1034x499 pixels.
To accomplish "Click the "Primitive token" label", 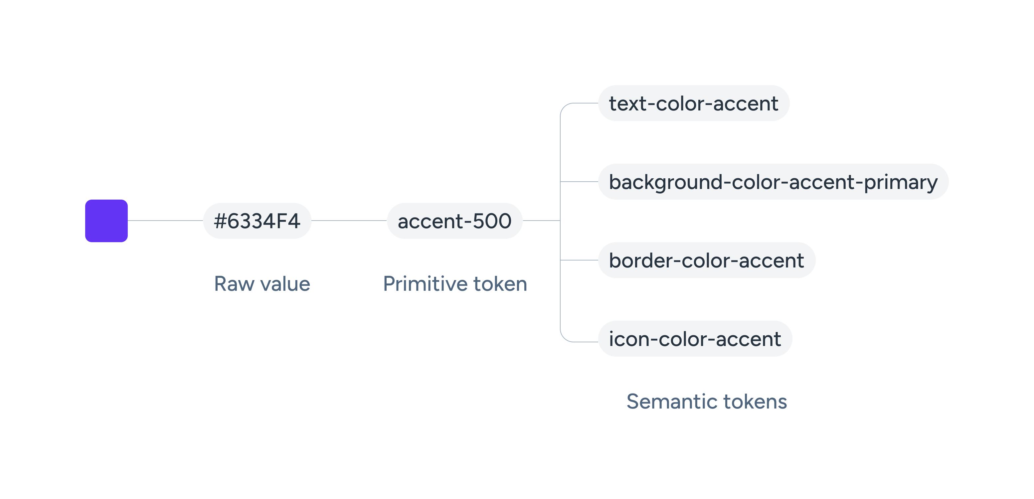I will [455, 284].
